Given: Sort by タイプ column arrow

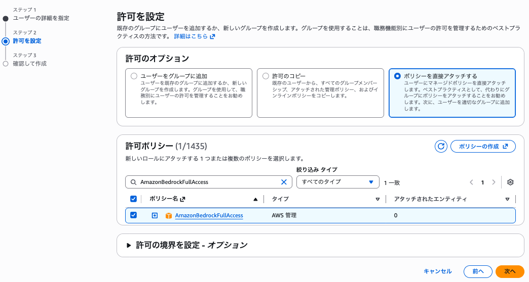Looking at the screenshot, I should (377, 199).
